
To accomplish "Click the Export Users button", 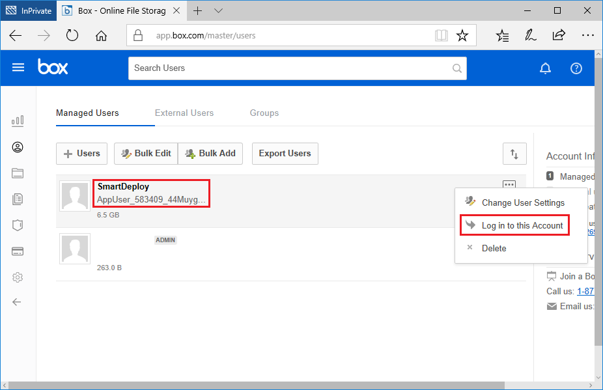I will pyautogui.click(x=285, y=154).
